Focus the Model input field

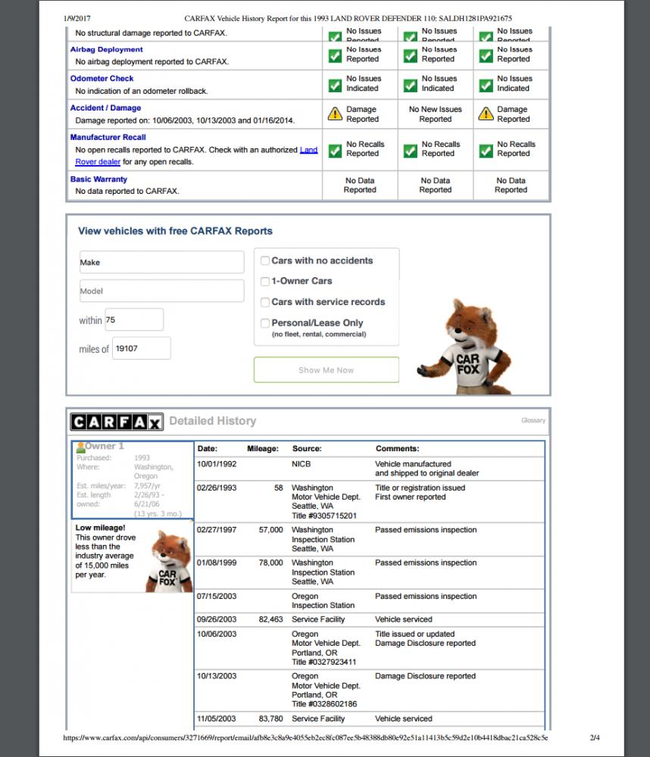pos(162,291)
